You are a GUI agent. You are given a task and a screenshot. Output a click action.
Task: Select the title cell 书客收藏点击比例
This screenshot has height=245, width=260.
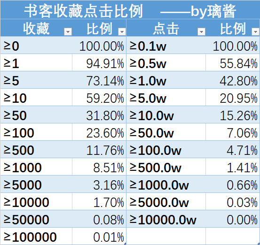point(130,10)
